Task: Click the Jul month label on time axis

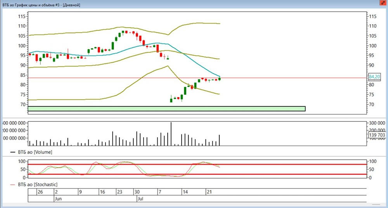Action: (x=140, y=198)
